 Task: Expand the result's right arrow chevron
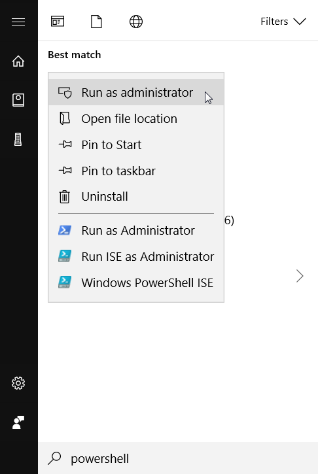tap(300, 276)
